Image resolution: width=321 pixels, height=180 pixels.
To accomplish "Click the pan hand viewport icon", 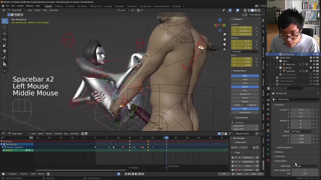I will click(x=224, y=39).
